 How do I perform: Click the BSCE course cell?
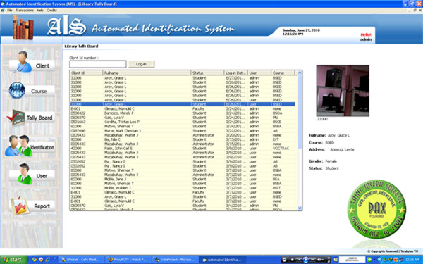(x=277, y=122)
